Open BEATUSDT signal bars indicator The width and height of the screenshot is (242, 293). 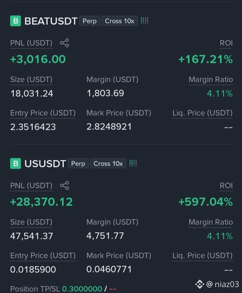click(x=144, y=21)
